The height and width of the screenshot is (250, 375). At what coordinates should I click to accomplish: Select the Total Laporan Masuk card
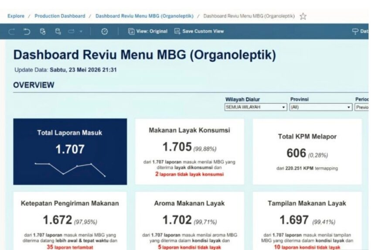(x=70, y=151)
